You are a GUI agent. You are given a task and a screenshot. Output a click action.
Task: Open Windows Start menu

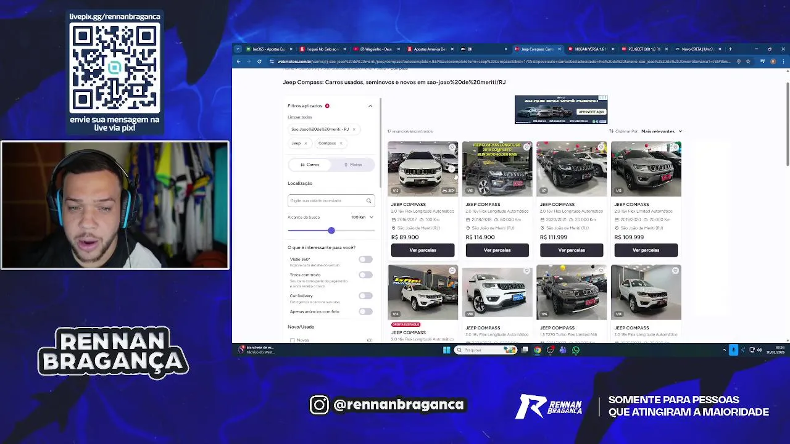[446, 350]
